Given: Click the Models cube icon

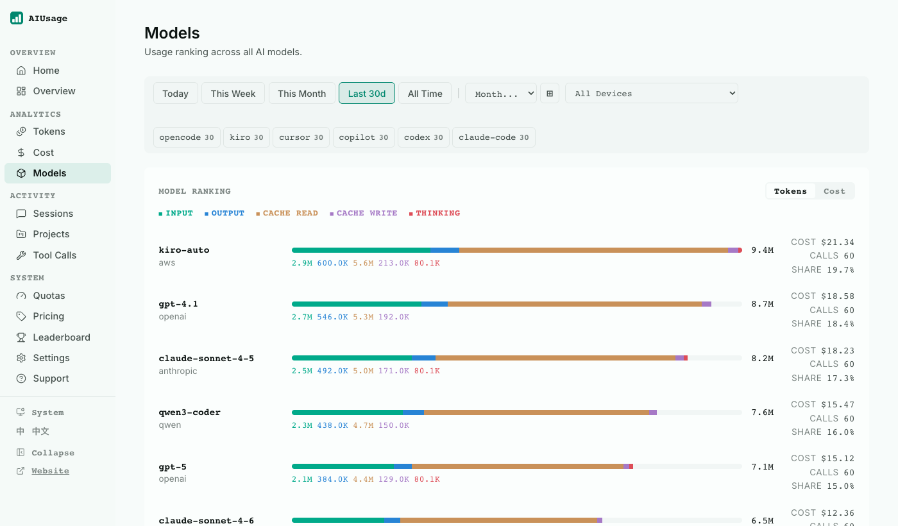Looking at the screenshot, I should pos(21,173).
